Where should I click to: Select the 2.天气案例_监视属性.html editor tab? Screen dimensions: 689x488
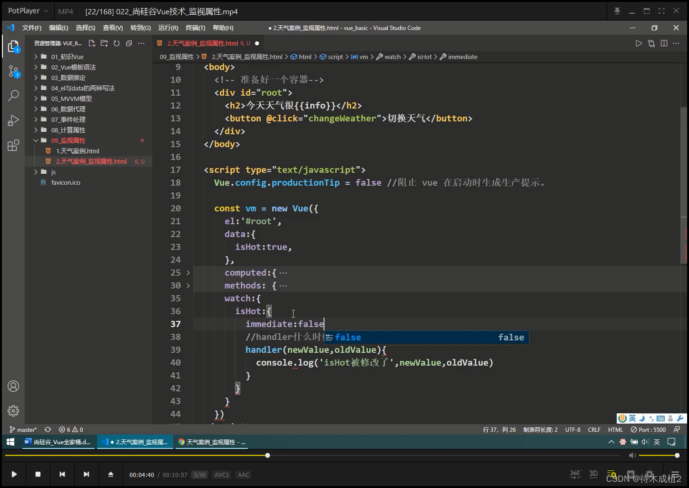[208, 43]
